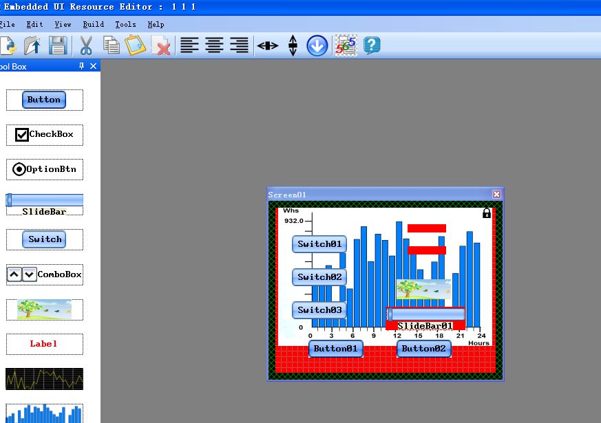Click the vertical double-arrow sizing icon
This screenshot has width=601, height=423.
pos(293,45)
